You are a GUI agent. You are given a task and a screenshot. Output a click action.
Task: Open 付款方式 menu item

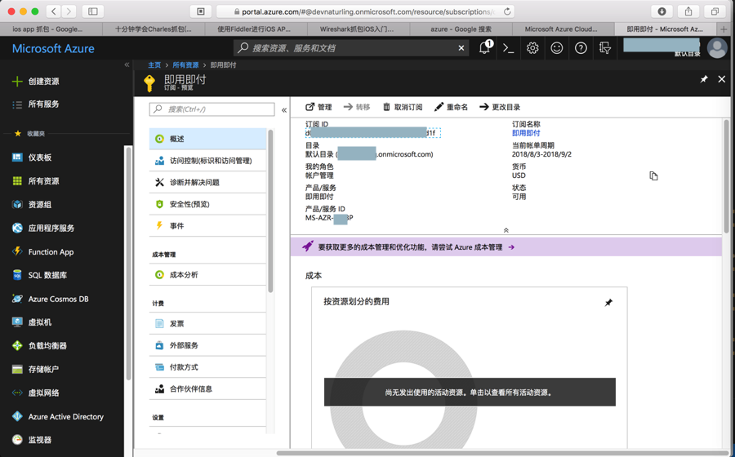pyautogui.click(x=207, y=367)
